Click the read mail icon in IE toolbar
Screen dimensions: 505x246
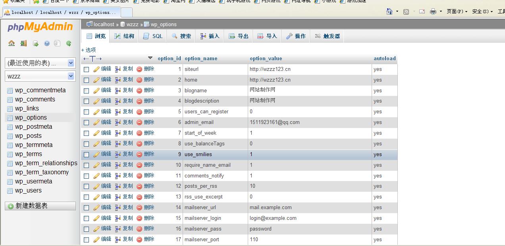point(422,12)
